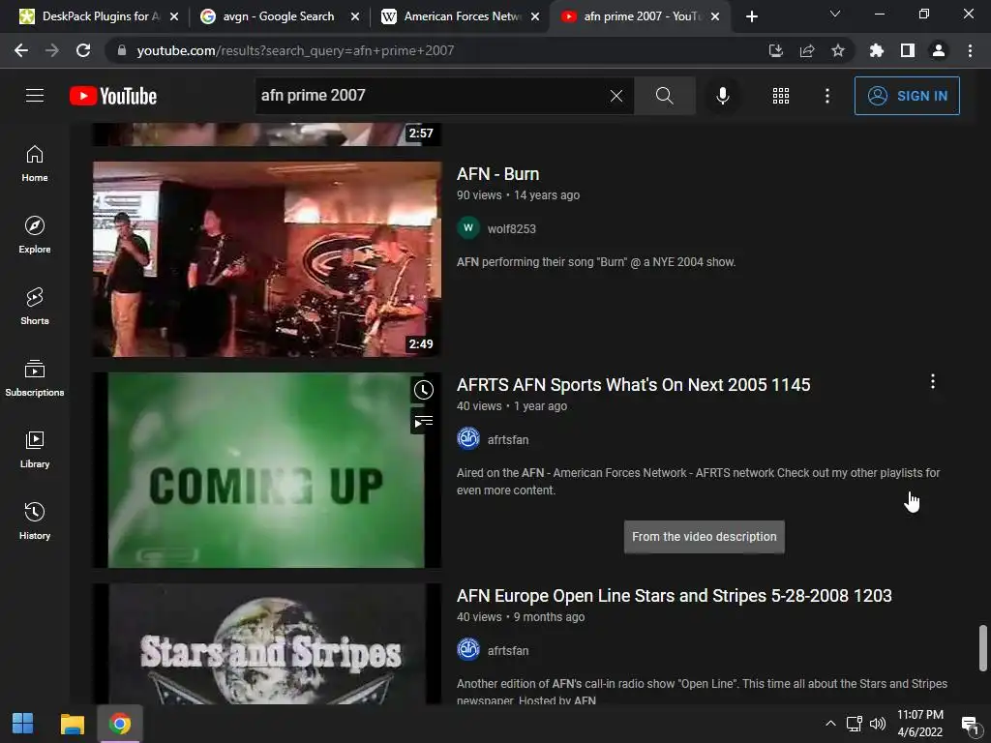Screen dimensions: 991x743
Task: Open Chrome profile icon
Action: (939, 50)
